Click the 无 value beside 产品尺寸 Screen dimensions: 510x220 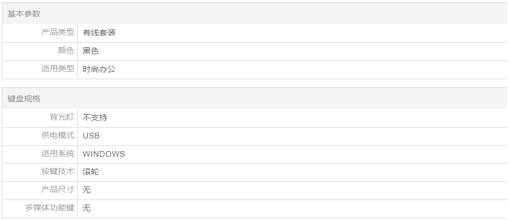pyautogui.click(x=86, y=190)
